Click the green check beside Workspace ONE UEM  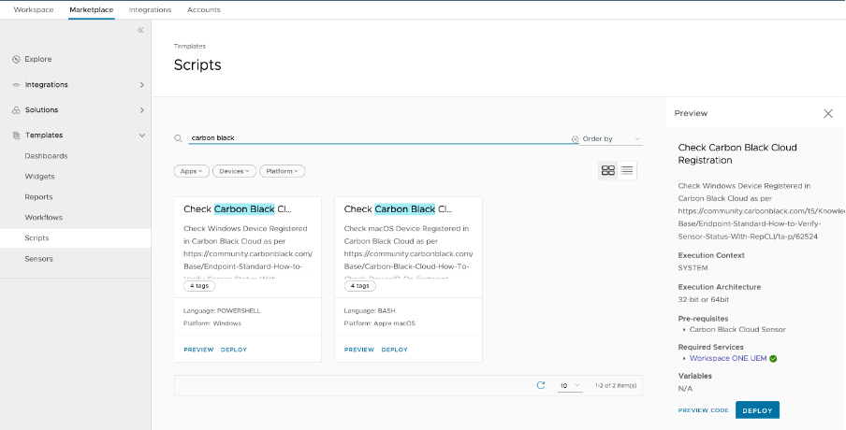[x=773, y=358]
